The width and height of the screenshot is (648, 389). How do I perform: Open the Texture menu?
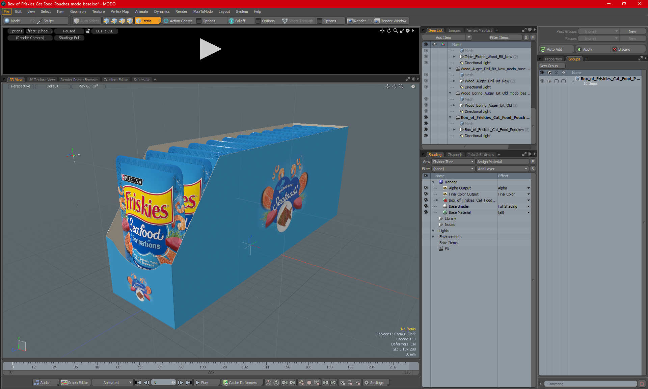point(98,11)
